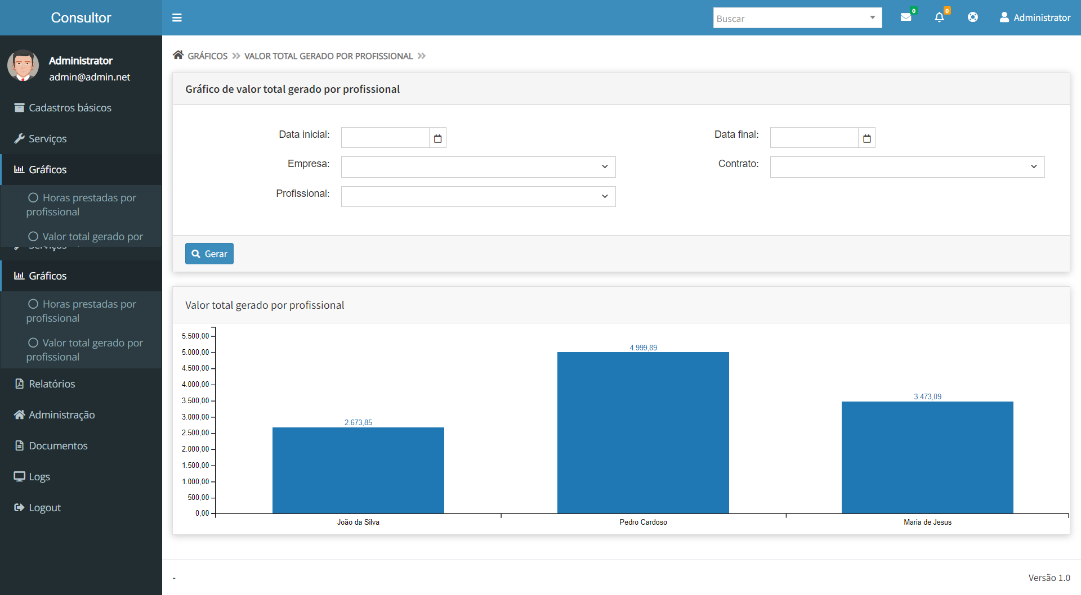The width and height of the screenshot is (1081, 595).
Task: Open the Administrator user menu
Action: (x=1035, y=17)
